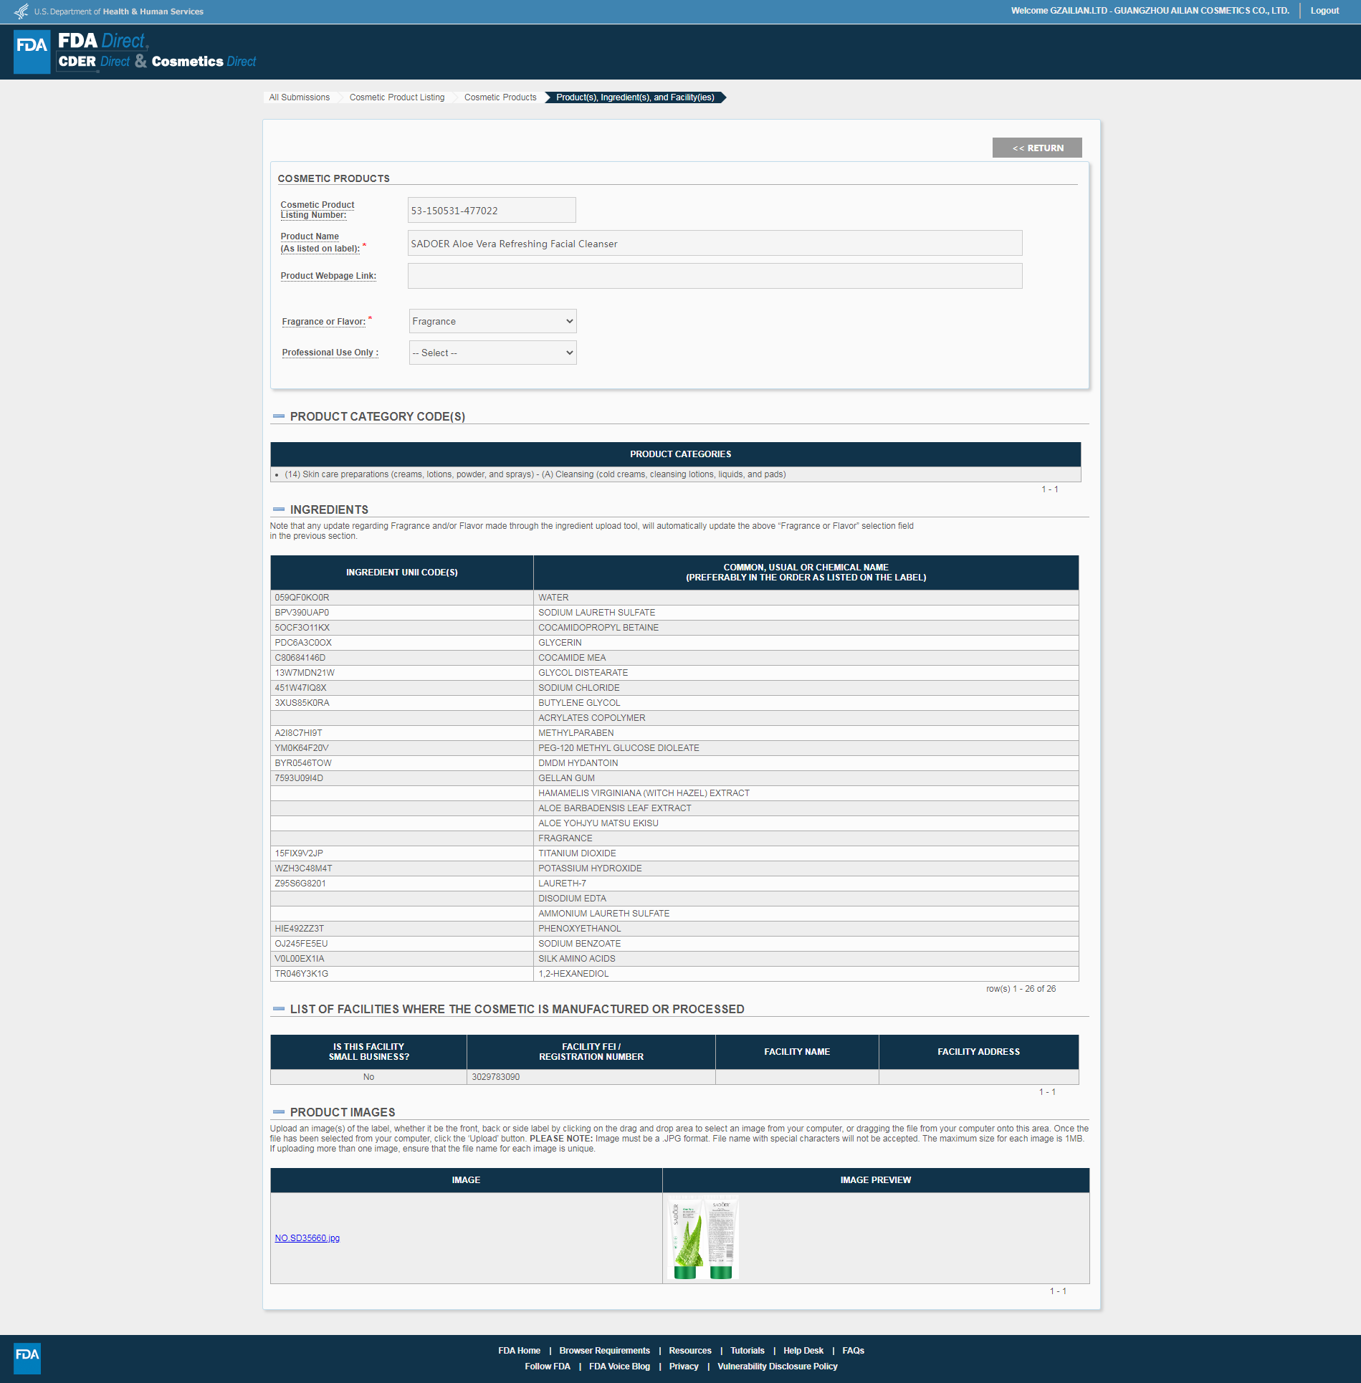This screenshot has width=1361, height=1383.
Task: Click the FDA logo in the header
Action: click(32, 52)
